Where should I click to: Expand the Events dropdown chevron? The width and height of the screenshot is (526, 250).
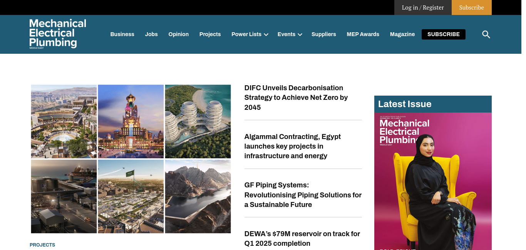(x=300, y=35)
